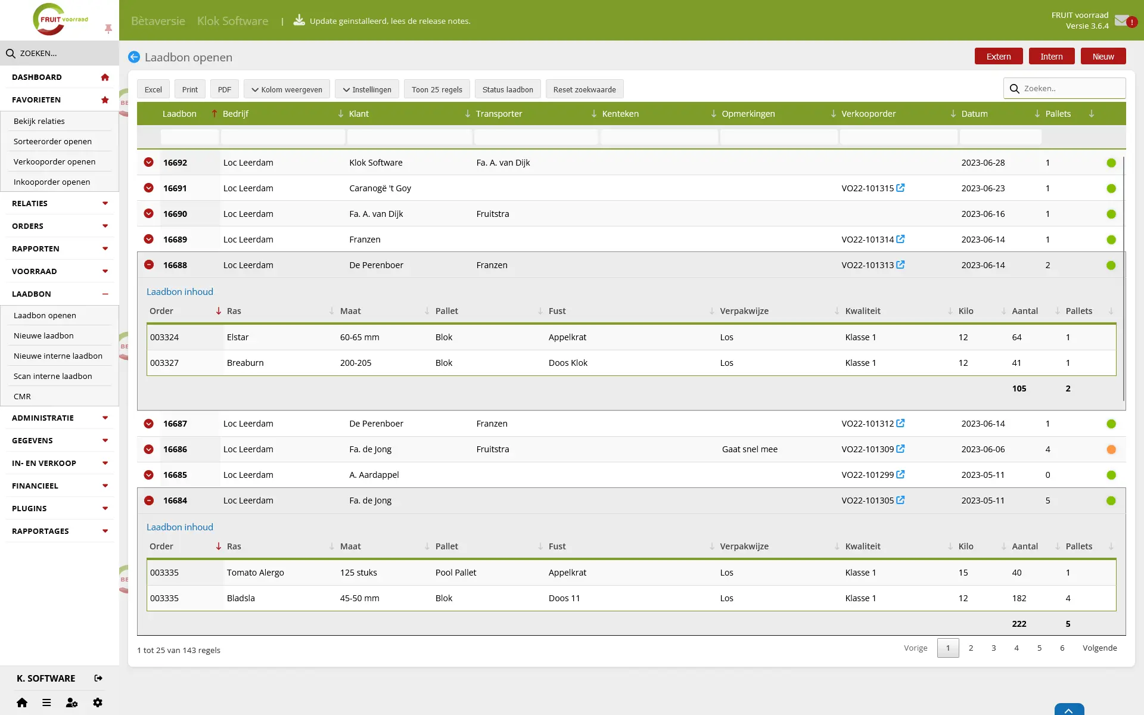
Task: Click Reset zoekwaarde button
Action: (x=585, y=89)
